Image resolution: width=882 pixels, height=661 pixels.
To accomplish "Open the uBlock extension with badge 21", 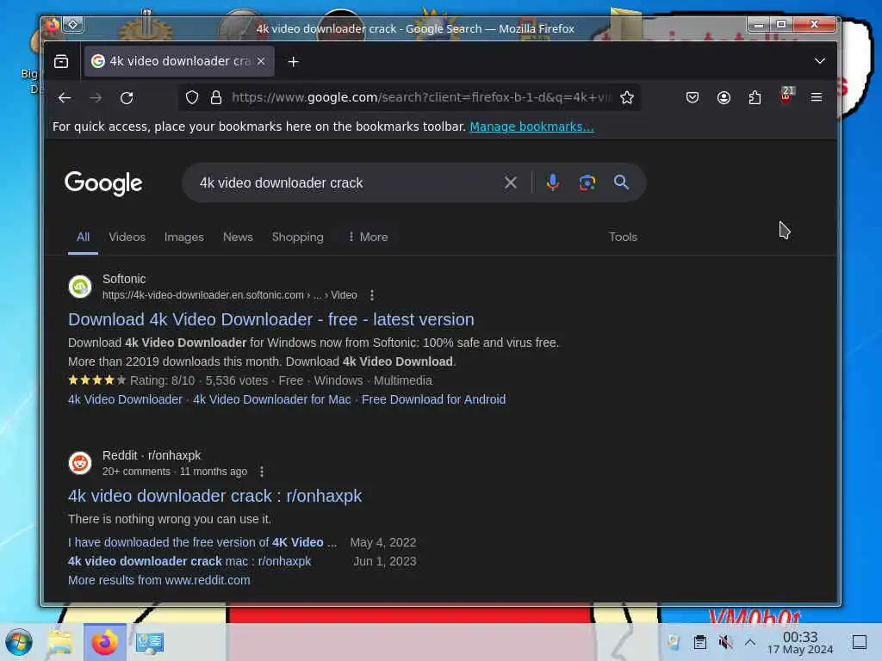I will click(x=786, y=96).
